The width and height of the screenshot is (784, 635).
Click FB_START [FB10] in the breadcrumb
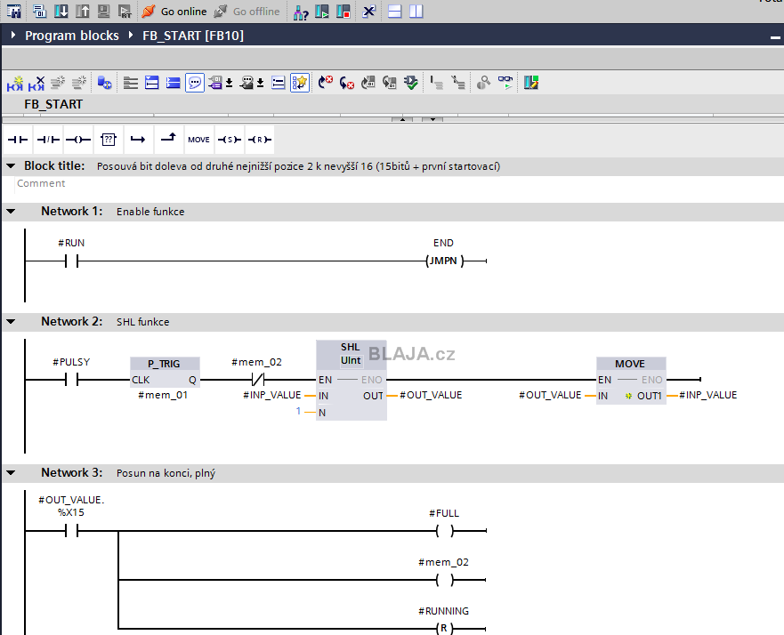[193, 36]
